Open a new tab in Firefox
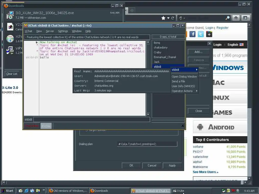Image resolution: width=259 pixels, height=194 pixels. click(x=132, y=11)
